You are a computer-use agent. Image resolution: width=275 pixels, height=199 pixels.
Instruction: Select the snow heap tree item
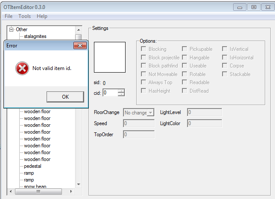[35, 186]
